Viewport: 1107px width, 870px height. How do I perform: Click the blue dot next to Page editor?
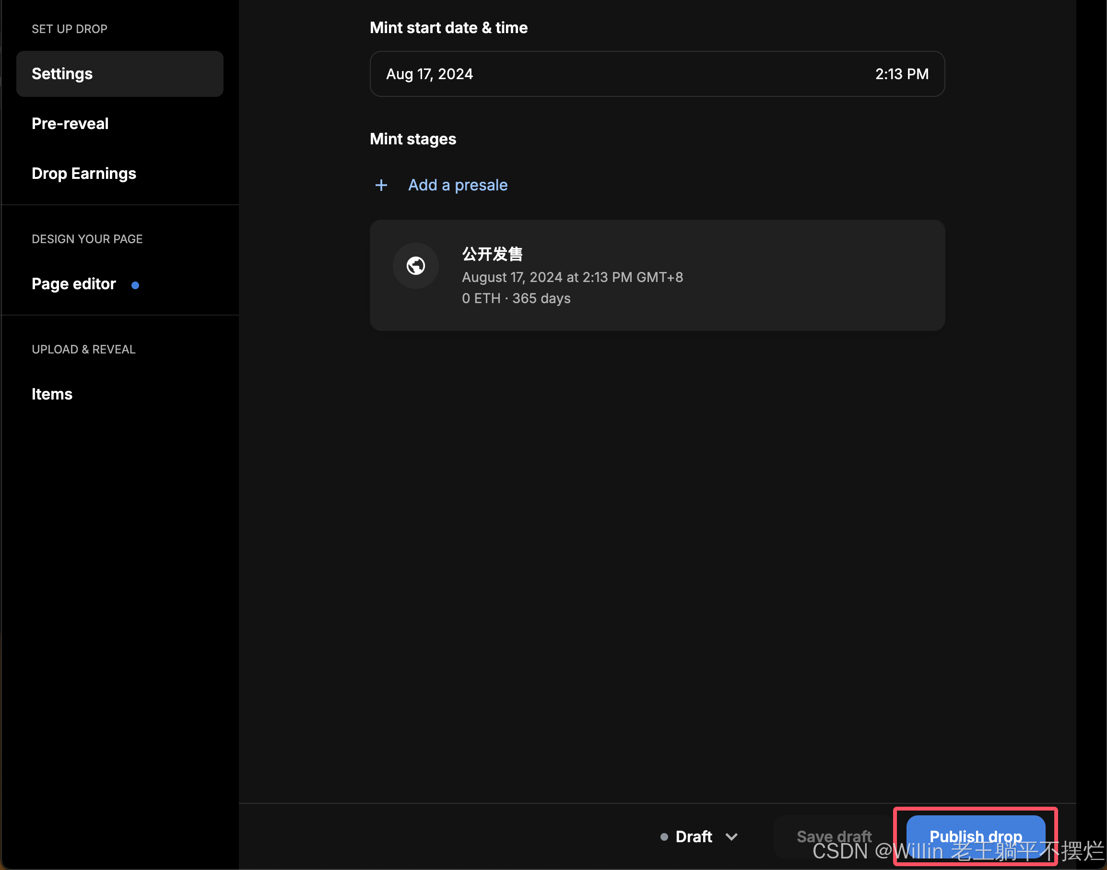[x=135, y=285]
